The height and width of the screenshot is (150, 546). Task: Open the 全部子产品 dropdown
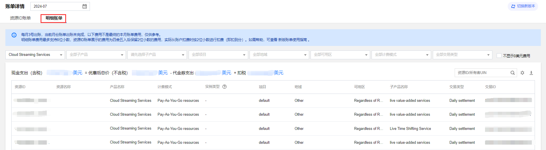96,55
